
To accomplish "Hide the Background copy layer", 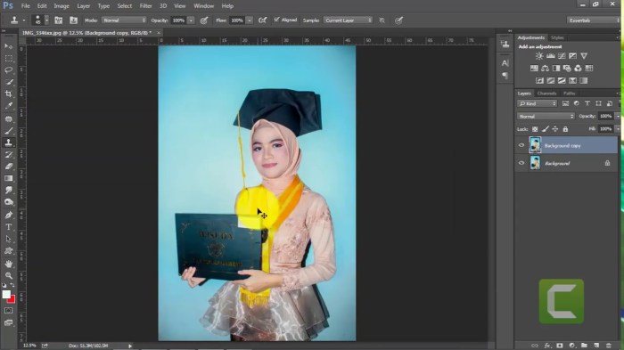I will [521, 145].
